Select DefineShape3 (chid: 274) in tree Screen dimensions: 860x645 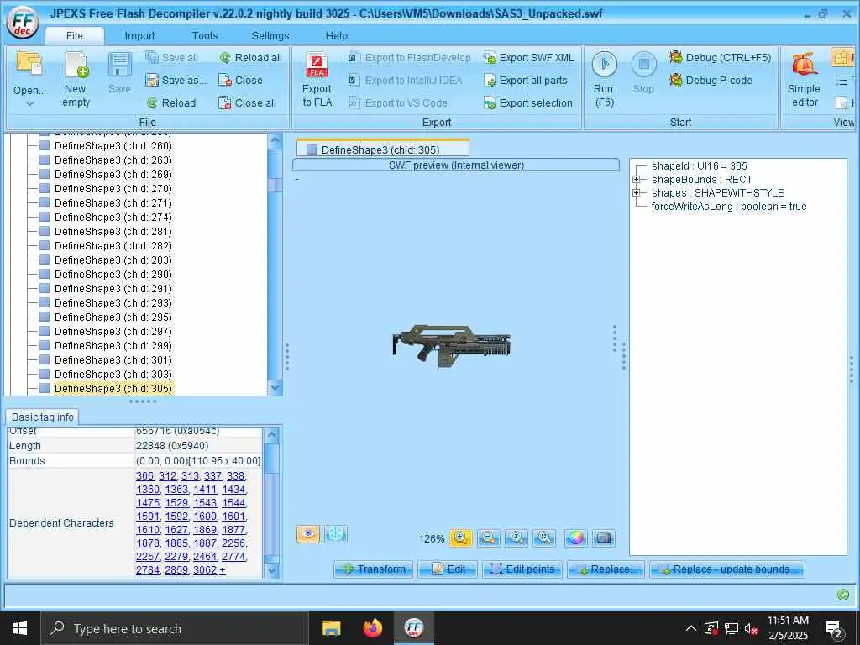(x=113, y=218)
